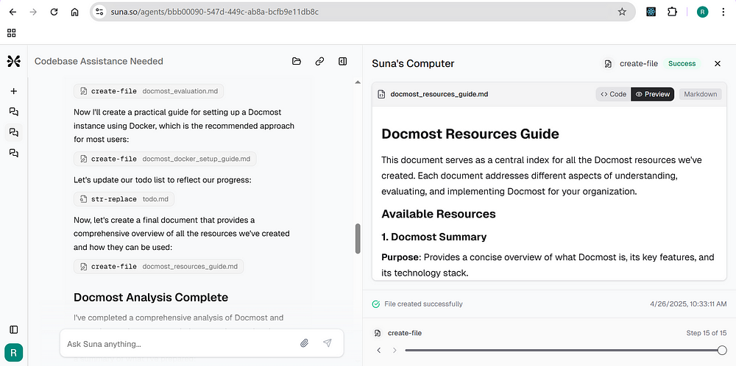Open the apps grid in bookmarks bar

(x=12, y=33)
